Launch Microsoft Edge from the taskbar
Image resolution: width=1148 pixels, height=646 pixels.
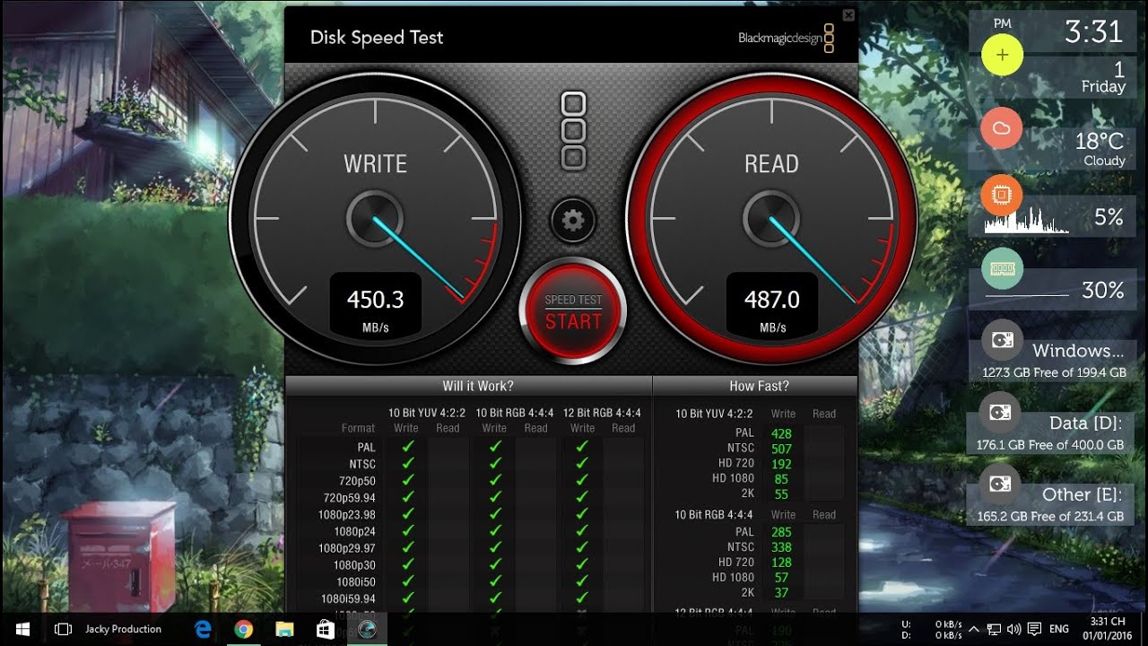point(203,629)
